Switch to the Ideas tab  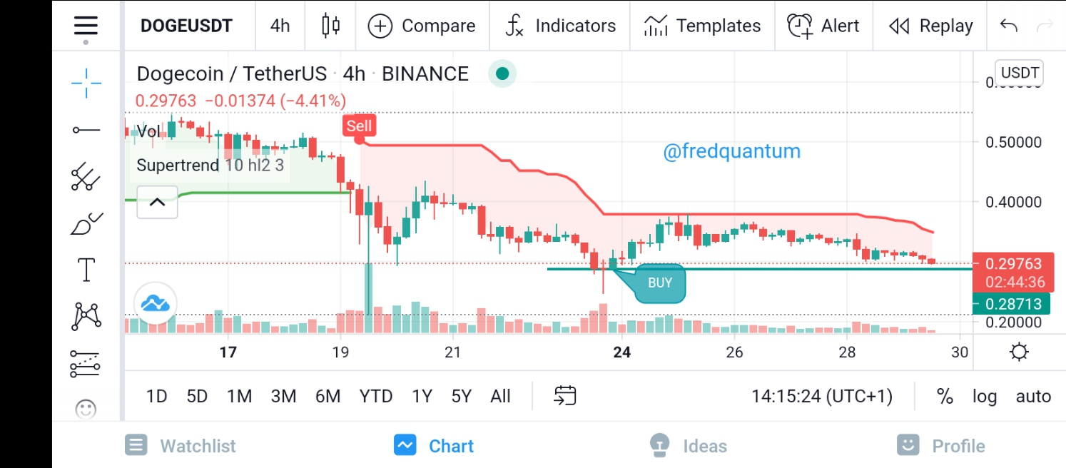tap(689, 446)
